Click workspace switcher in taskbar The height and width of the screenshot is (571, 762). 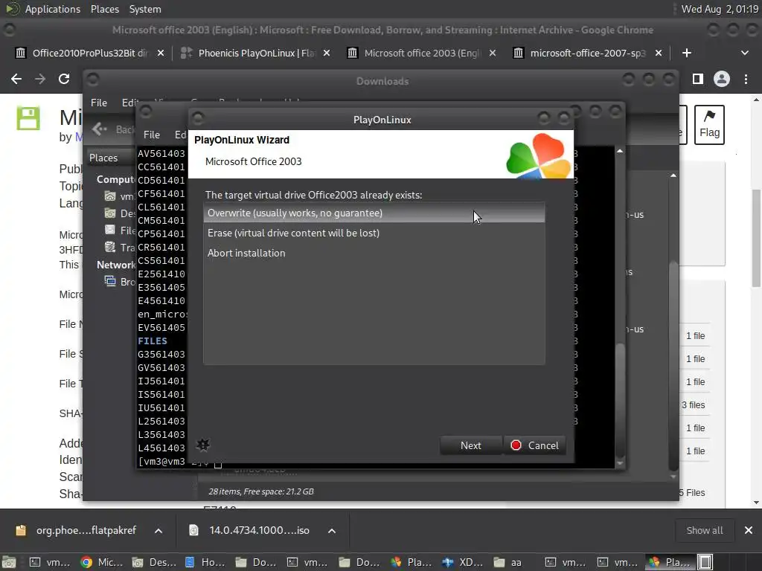[x=705, y=562]
